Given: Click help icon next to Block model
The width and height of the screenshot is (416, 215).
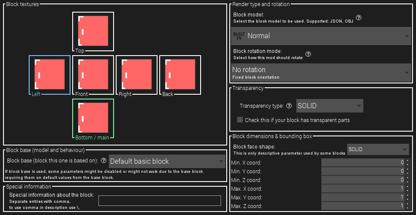Looking at the screenshot, I should pyautogui.click(x=359, y=18).
